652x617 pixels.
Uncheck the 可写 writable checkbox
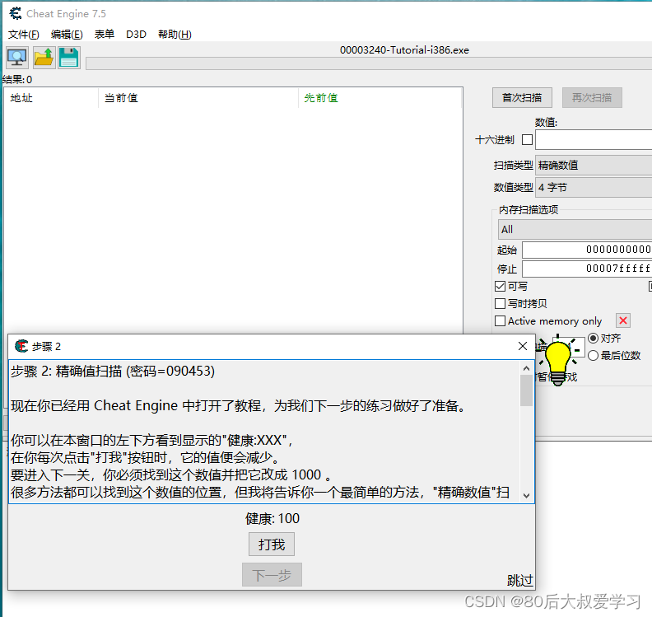point(501,286)
